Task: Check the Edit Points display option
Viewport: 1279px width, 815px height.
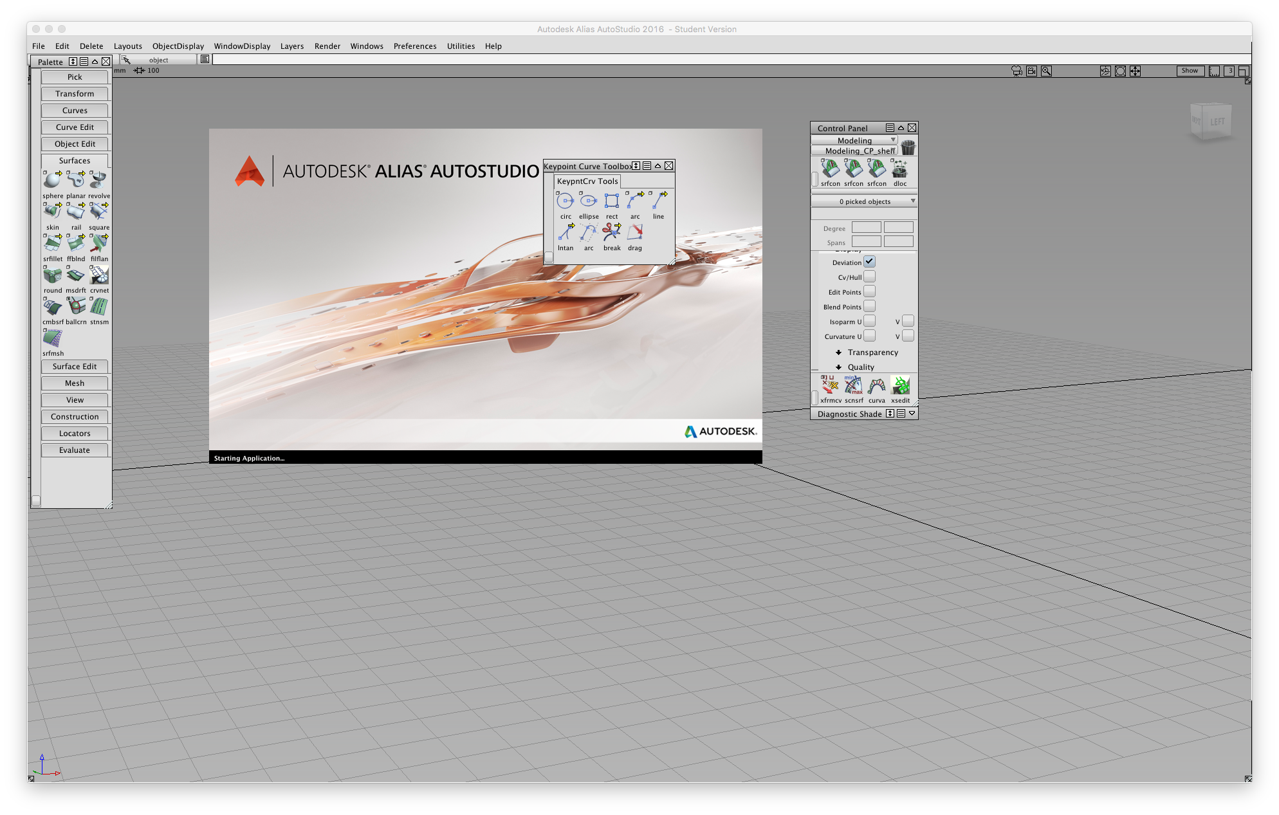Action: (x=870, y=291)
